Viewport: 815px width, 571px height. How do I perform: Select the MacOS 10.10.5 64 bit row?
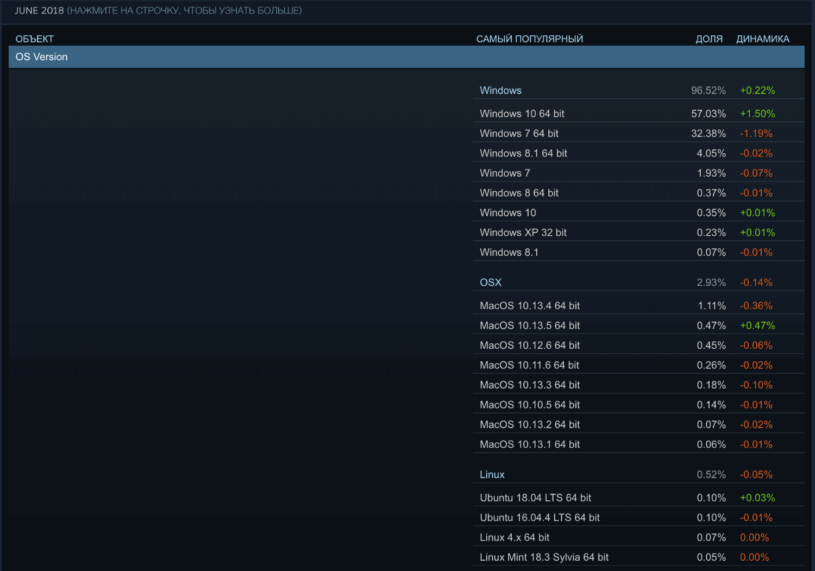point(638,405)
